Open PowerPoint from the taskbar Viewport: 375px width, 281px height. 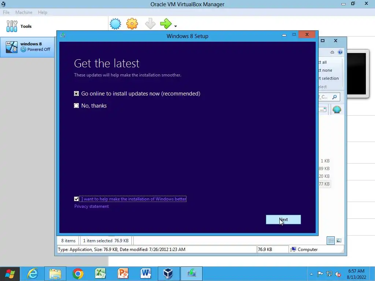(x=123, y=274)
